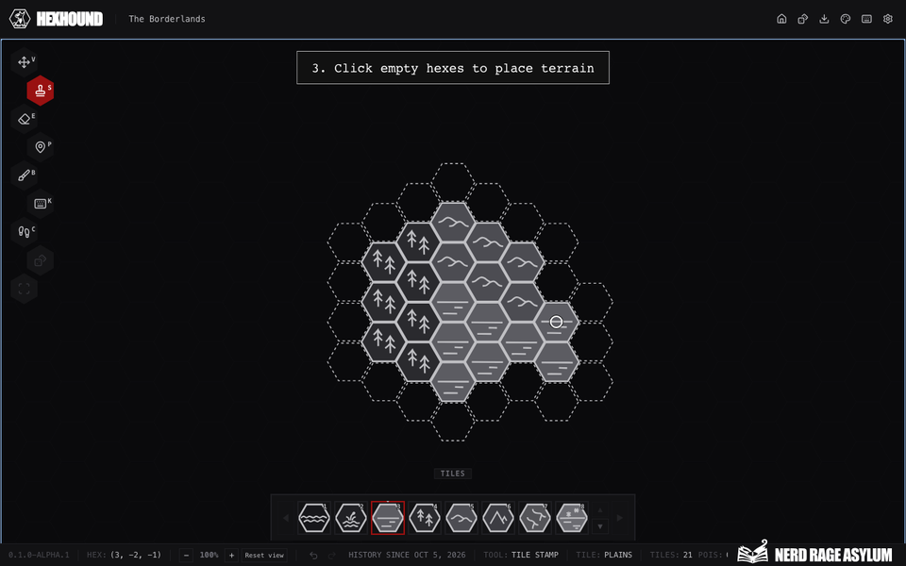Select the Brush tool (B)
906x566 pixels.
tap(25, 175)
